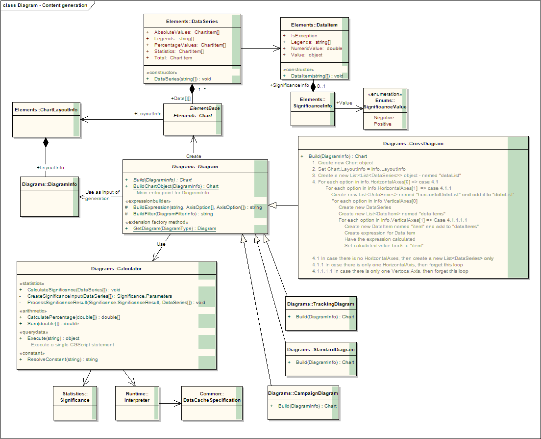Viewport: 541px width, 439px height.
Task: Click the underlined GetDiagram(DiagramType) factory method
Action: pos(174,229)
